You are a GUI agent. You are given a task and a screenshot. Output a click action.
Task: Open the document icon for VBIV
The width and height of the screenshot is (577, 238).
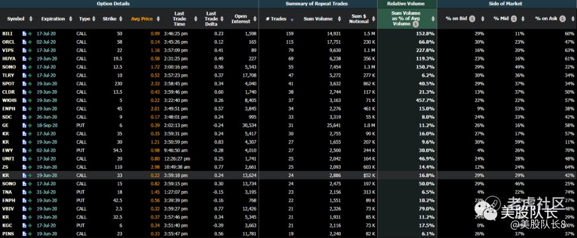pyautogui.click(x=24, y=209)
